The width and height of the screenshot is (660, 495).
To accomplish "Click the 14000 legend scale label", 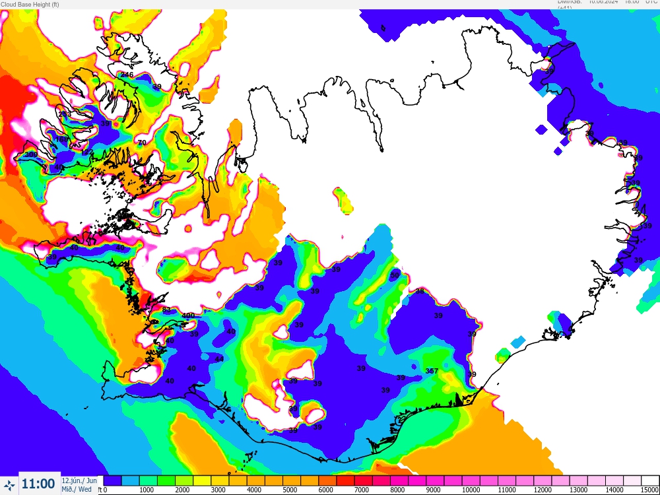I will pyautogui.click(x=614, y=490).
